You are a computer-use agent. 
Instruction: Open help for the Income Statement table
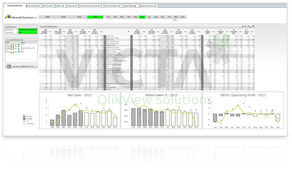click(248, 27)
